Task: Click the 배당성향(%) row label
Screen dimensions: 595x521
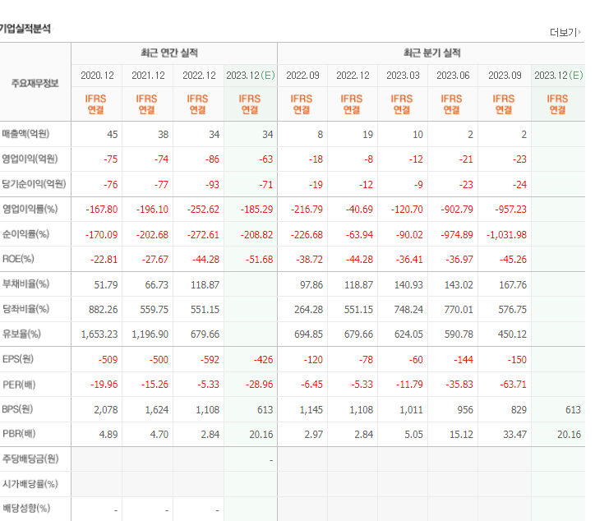Action: 26,508
